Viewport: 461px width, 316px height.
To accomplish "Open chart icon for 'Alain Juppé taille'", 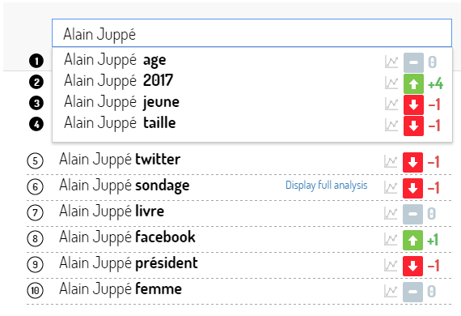I will (x=391, y=126).
